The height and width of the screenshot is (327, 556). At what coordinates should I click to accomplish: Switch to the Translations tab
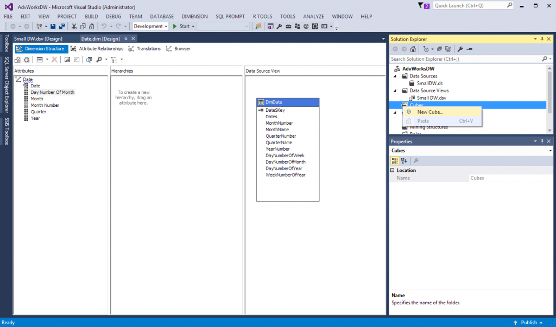[x=144, y=49]
